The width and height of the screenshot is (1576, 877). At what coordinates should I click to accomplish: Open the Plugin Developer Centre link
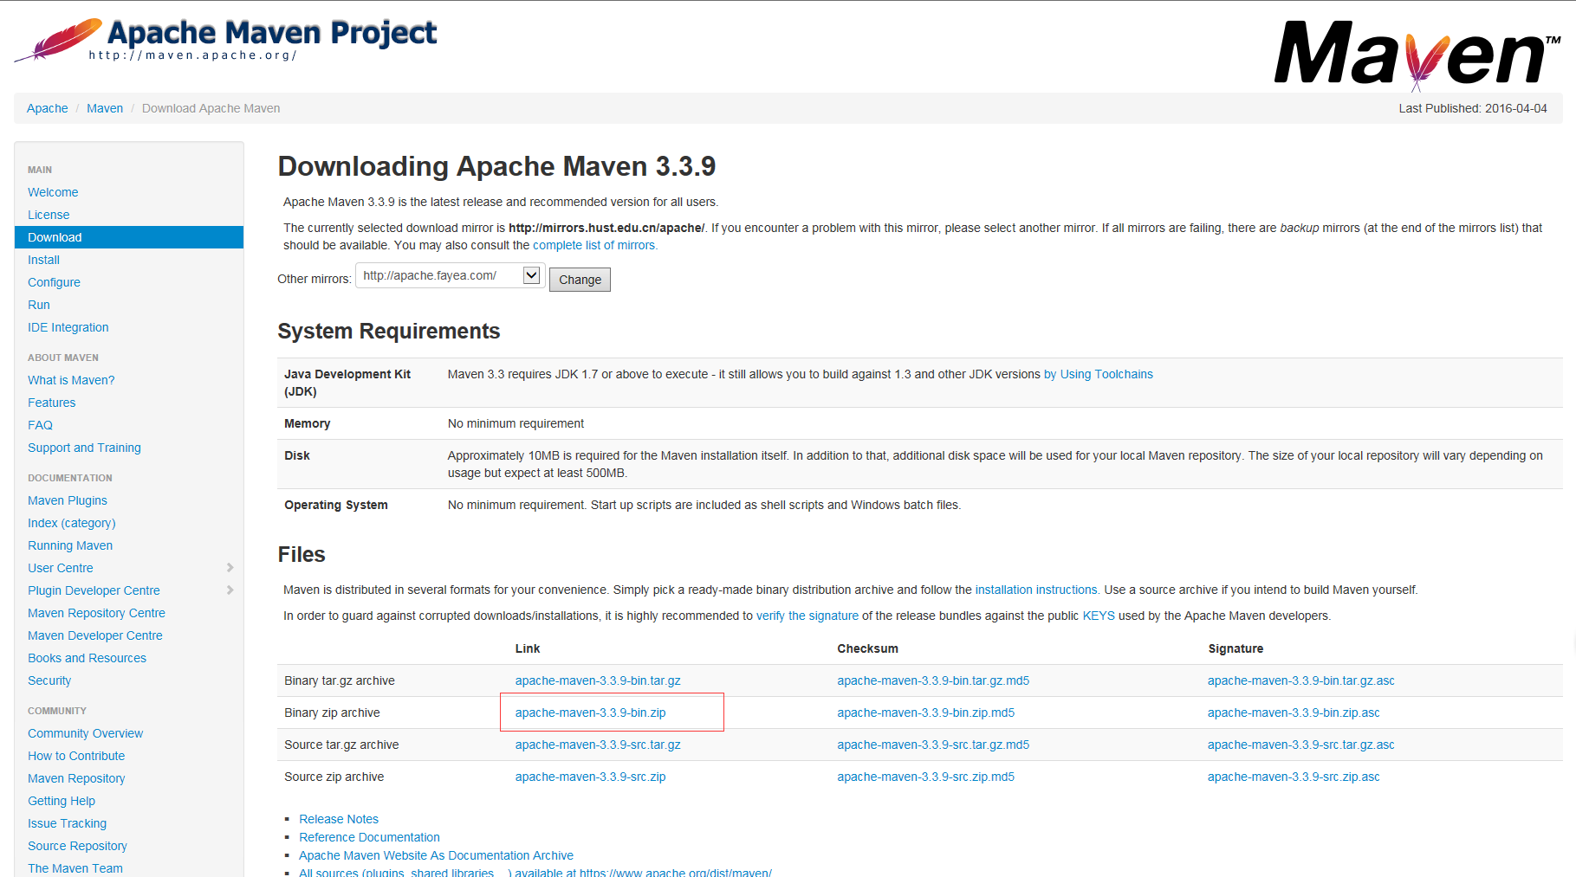pos(94,590)
